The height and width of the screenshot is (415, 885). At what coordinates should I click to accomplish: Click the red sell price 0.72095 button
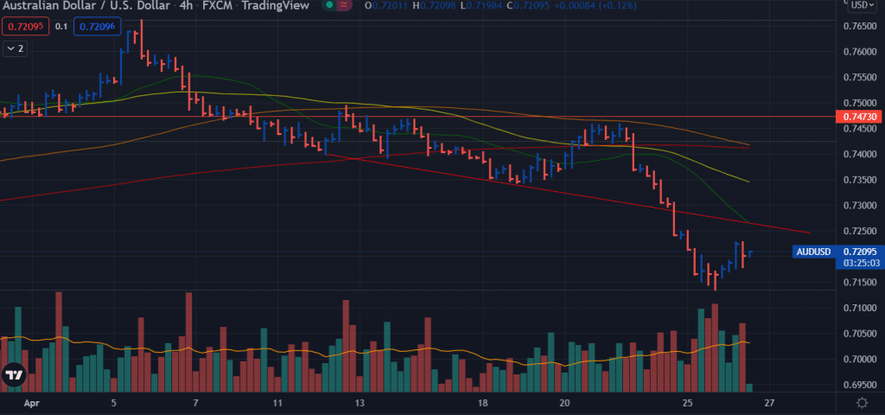coord(26,26)
